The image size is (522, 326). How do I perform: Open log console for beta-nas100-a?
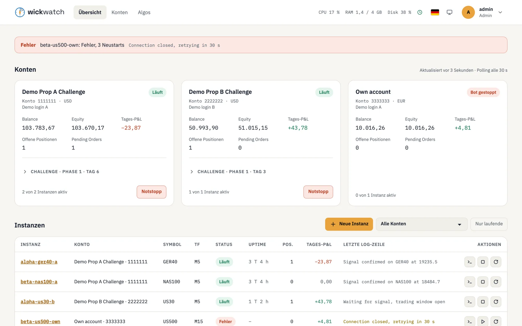pos(470,282)
